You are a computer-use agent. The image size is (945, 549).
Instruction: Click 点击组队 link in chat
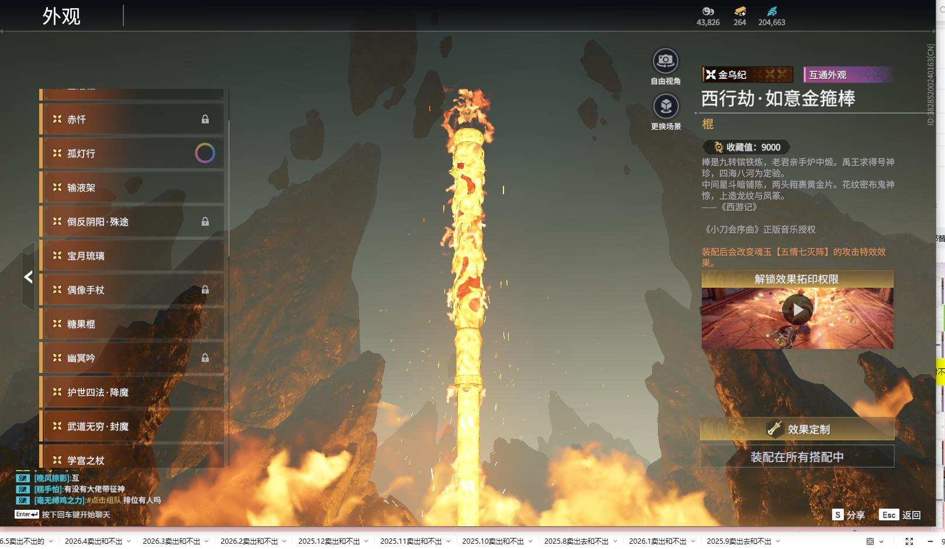[105, 500]
